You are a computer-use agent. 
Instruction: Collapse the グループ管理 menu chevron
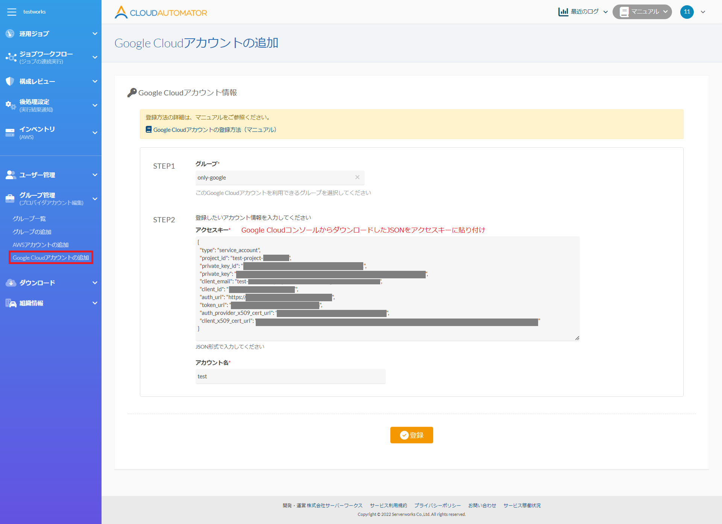(x=95, y=199)
